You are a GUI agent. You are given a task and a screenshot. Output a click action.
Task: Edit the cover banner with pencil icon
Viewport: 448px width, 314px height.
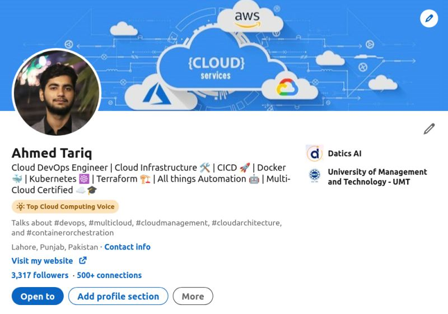pyautogui.click(x=429, y=19)
